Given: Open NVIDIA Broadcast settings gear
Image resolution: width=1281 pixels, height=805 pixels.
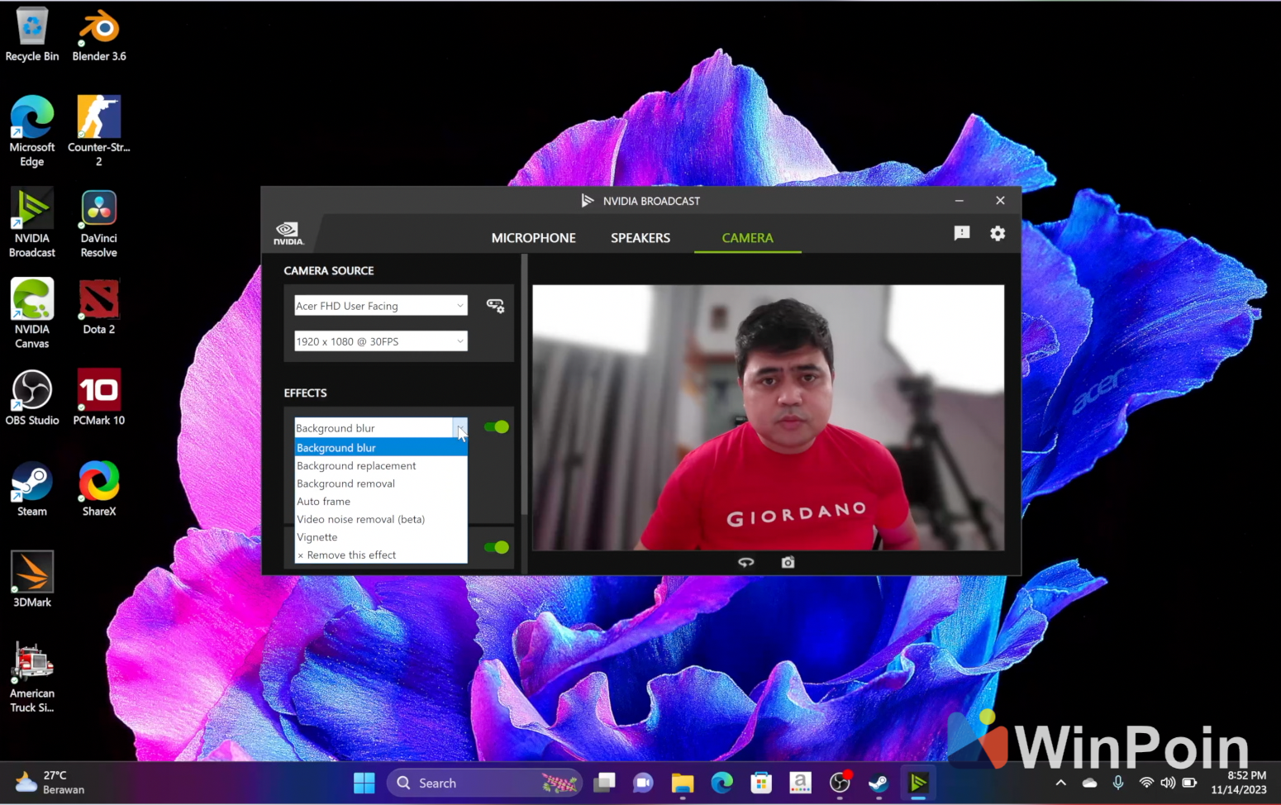Looking at the screenshot, I should [998, 233].
